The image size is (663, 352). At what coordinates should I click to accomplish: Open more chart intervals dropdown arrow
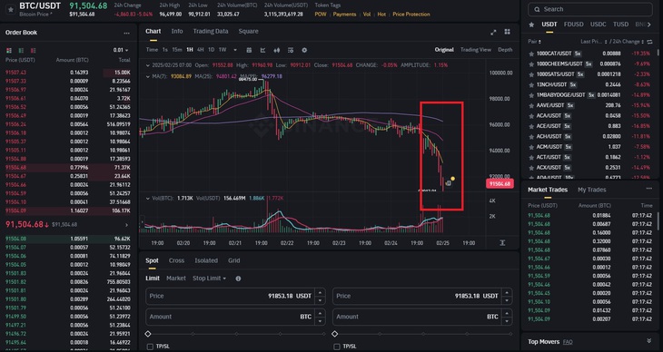(235, 50)
